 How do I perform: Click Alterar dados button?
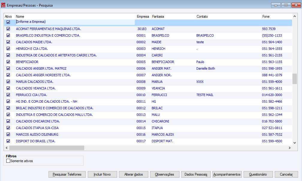(134, 174)
